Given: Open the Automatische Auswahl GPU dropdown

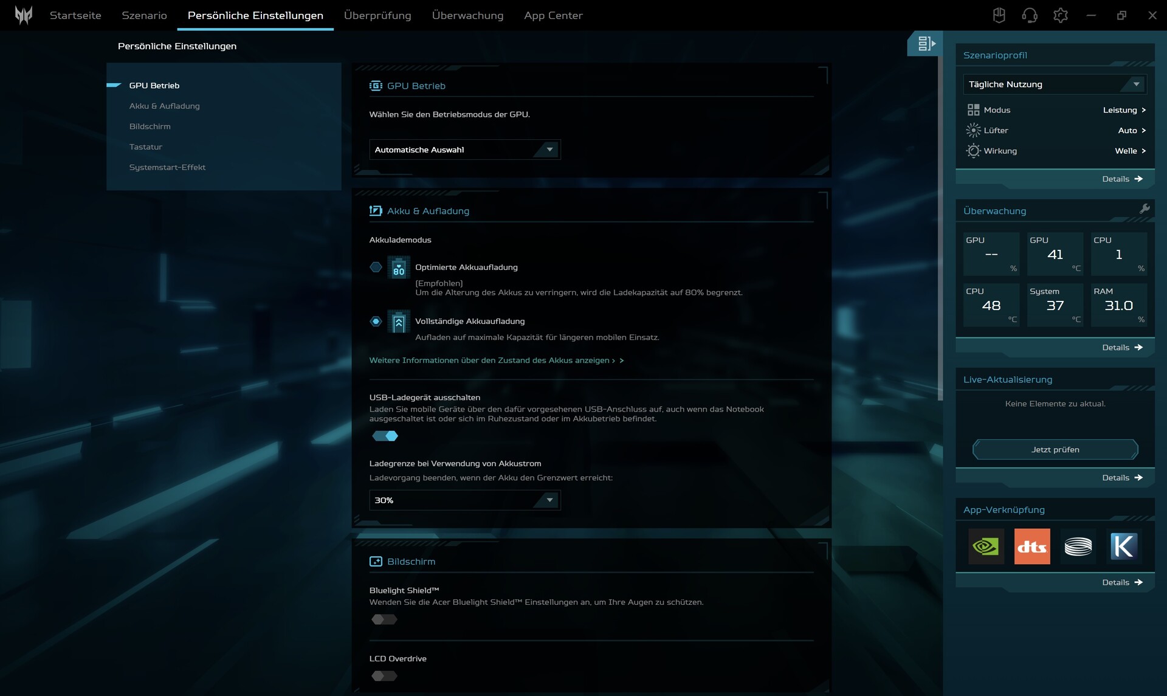Looking at the screenshot, I should [464, 150].
